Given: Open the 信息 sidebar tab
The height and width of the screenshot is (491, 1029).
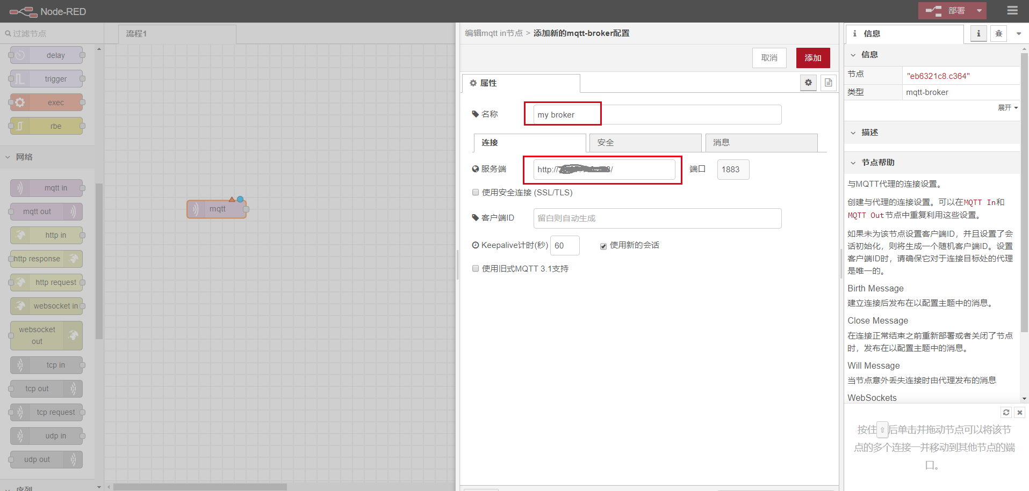Looking at the screenshot, I should pyautogui.click(x=905, y=34).
